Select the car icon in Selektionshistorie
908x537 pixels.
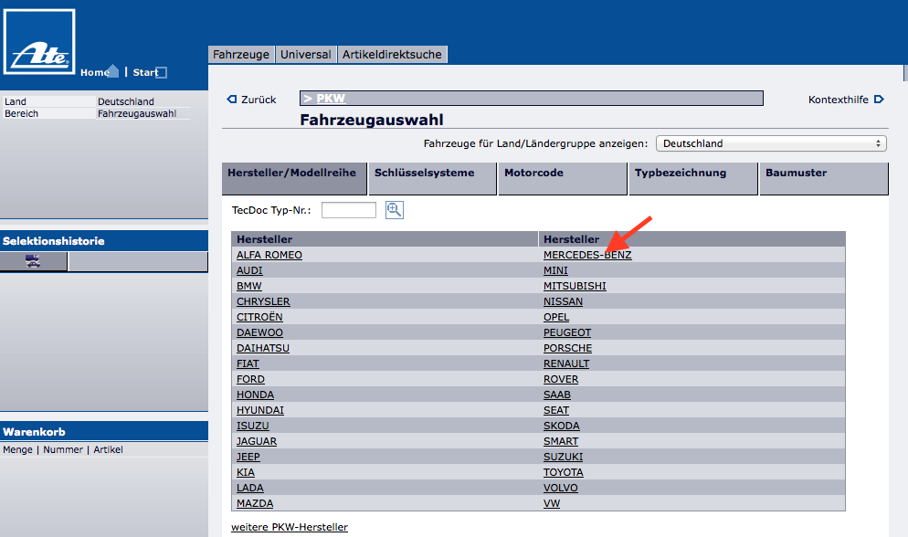pyautogui.click(x=34, y=262)
